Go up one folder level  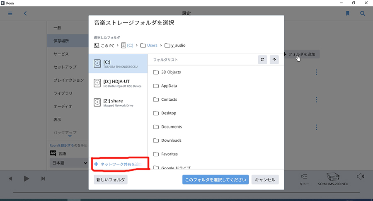click(x=274, y=60)
